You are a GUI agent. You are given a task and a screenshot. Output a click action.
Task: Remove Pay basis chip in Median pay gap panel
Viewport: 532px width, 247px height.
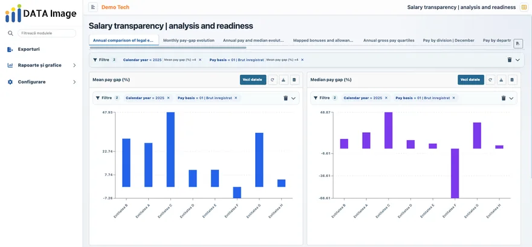[453, 98]
